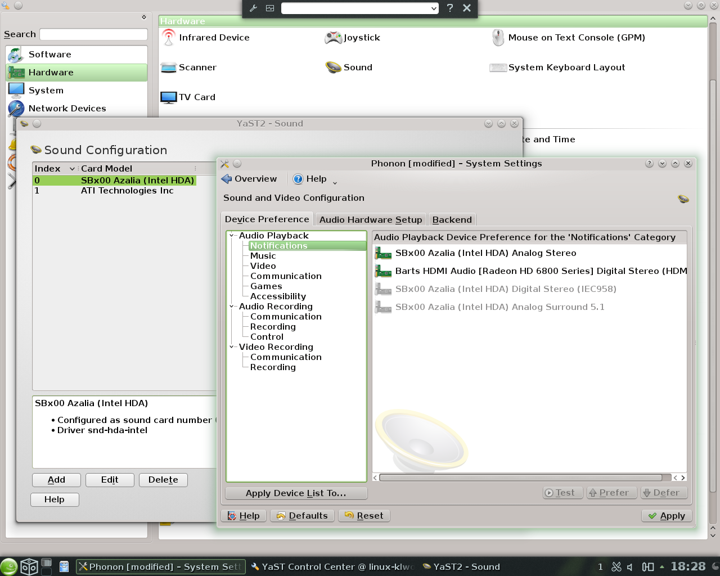This screenshot has width=720, height=576.
Task: Switch to the Audio Hardware Setup tab
Action: 370,220
